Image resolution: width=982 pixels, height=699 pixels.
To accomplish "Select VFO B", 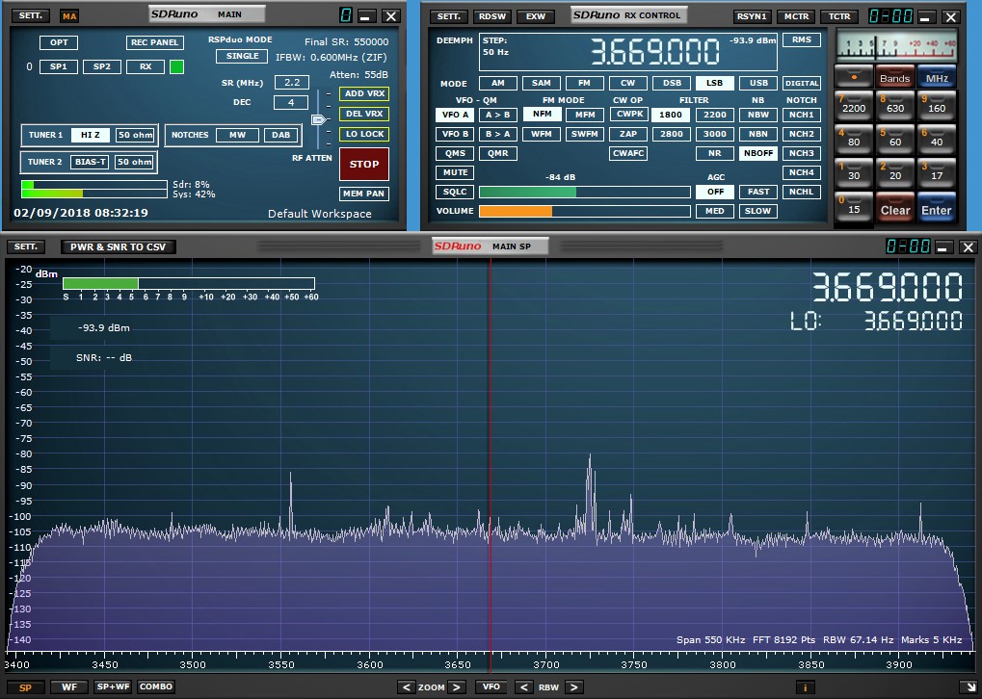I will point(455,134).
